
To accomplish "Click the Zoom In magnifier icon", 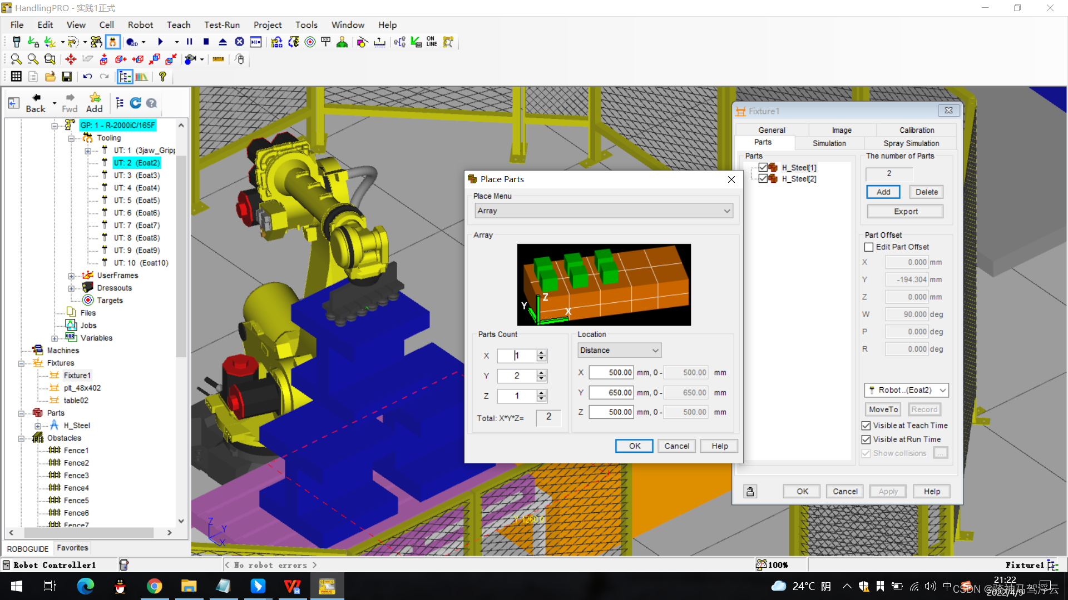I will click(x=16, y=59).
